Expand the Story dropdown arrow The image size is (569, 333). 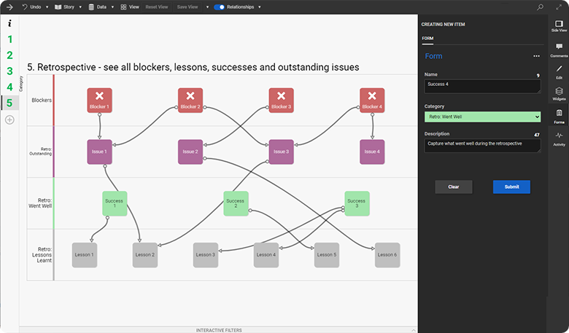click(x=80, y=7)
